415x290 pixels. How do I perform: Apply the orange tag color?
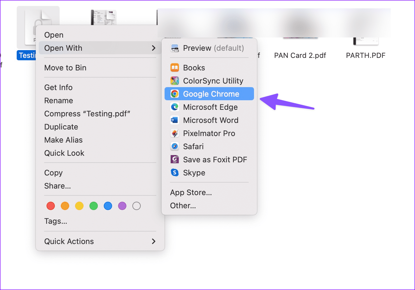[65, 206]
